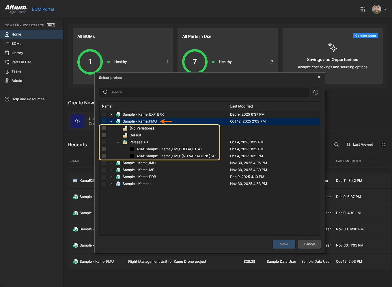
Task: Open BOMs in the sidebar
Action: [16, 44]
